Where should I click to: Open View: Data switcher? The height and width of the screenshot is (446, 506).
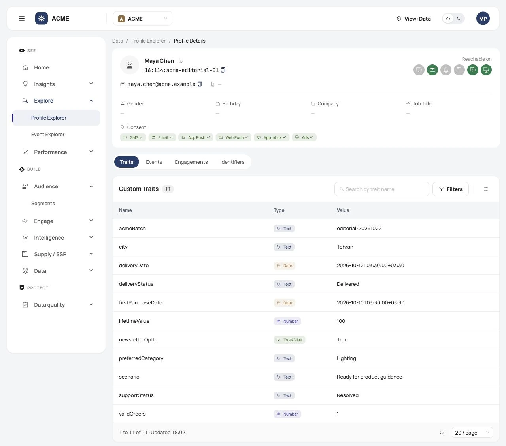pos(413,19)
